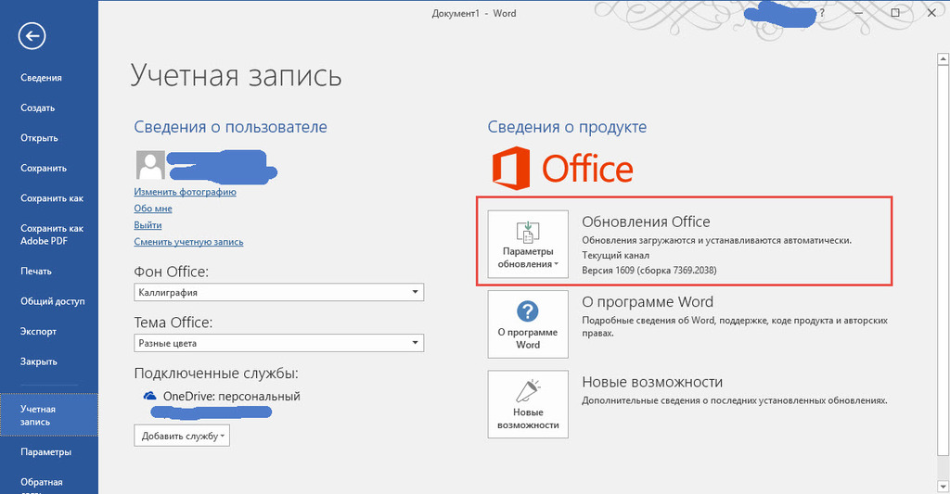
Task: Click the Изменить фотографию link
Action: 185,192
